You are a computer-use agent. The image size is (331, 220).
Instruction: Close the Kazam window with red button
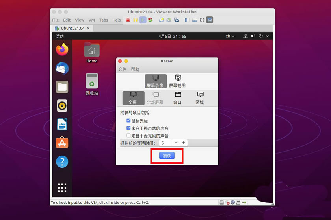click(120, 61)
